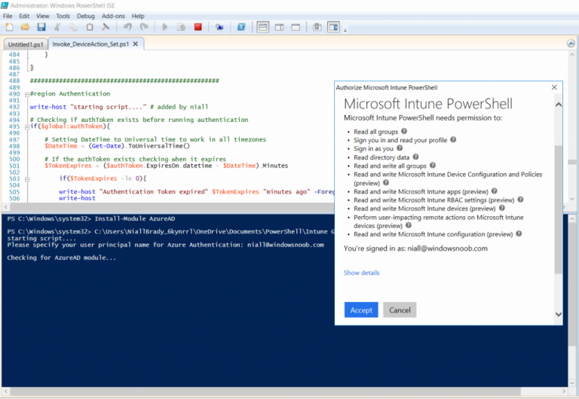Toggle script pane maximized layout

coord(295,27)
